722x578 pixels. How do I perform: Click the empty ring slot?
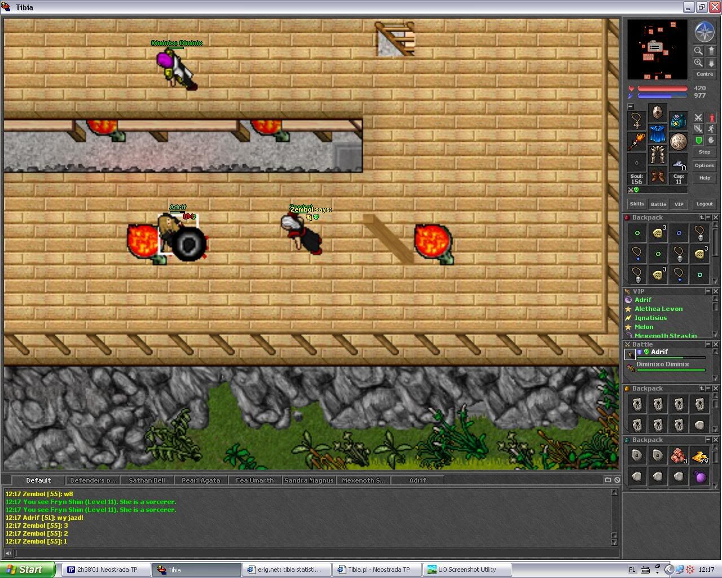[x=637, y=162]
